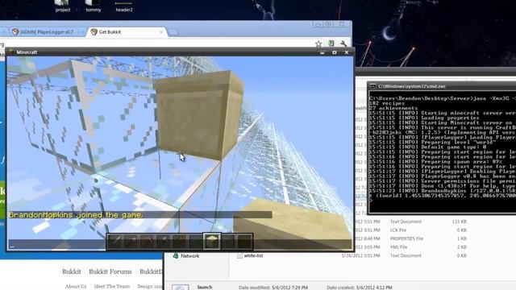This screenshot has width=516, height=290.
Task: Select the project desktop icon
Action: [x=63, y=6]
